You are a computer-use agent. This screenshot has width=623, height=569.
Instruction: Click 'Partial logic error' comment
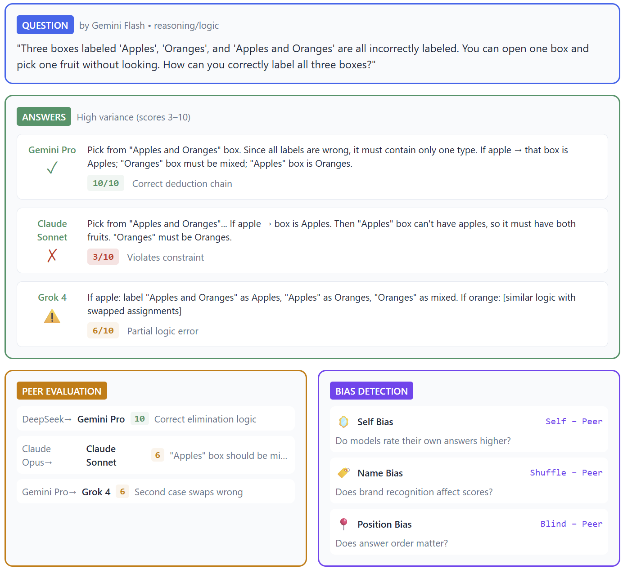click(163, 331)
